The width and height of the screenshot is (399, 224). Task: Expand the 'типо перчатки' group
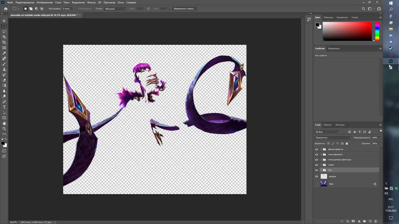(321, 154)
